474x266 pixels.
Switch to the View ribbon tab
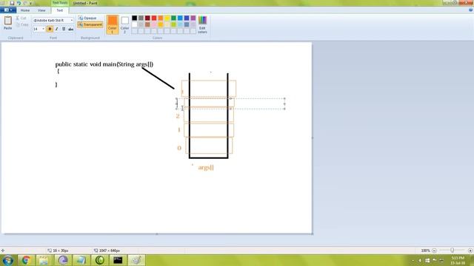tap(41, 10)
